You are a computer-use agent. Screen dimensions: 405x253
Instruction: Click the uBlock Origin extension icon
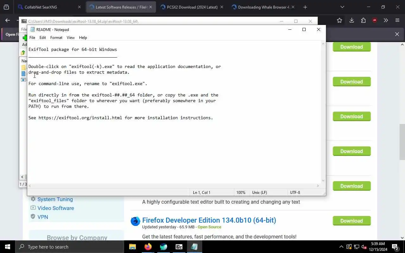(375, 20)
